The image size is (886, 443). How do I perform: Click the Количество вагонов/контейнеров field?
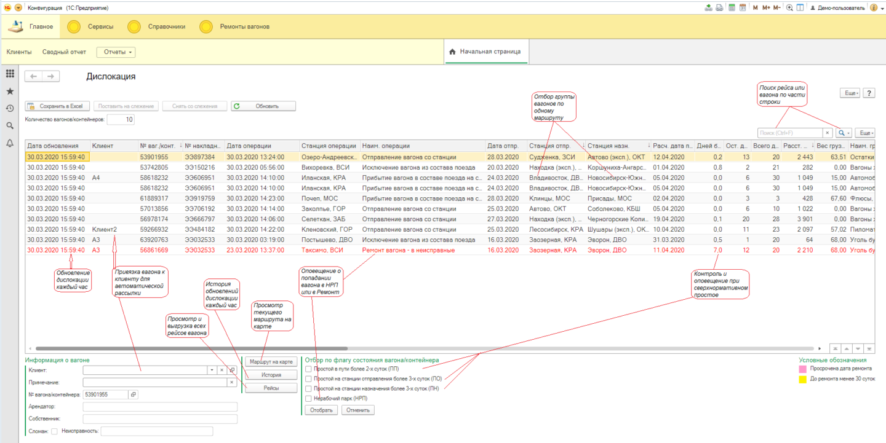click(121, 120)
